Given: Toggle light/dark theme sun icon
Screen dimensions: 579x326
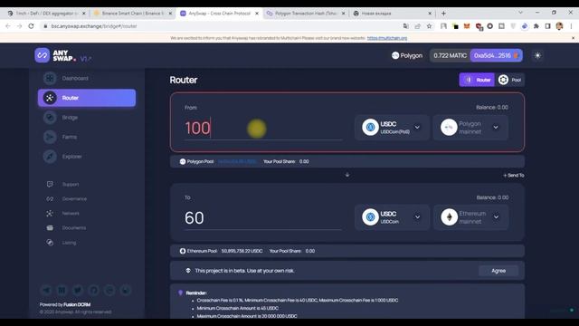Looking at the screenshot, I should 537,55.
